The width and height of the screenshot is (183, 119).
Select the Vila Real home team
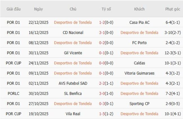pyautogui.click(x=73, y=114)
